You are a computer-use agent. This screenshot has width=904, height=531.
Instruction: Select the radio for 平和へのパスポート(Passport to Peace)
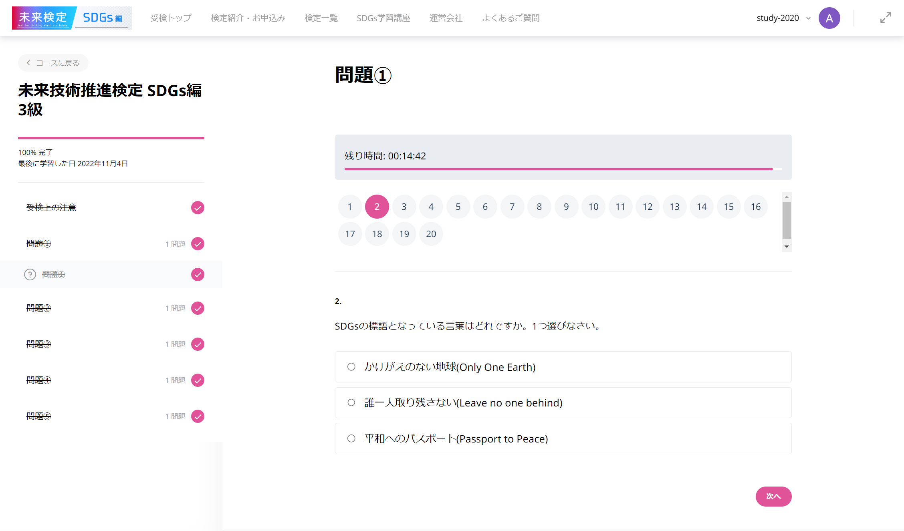(x=351, y=438)
